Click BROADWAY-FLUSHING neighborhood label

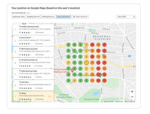pos(102,38)
